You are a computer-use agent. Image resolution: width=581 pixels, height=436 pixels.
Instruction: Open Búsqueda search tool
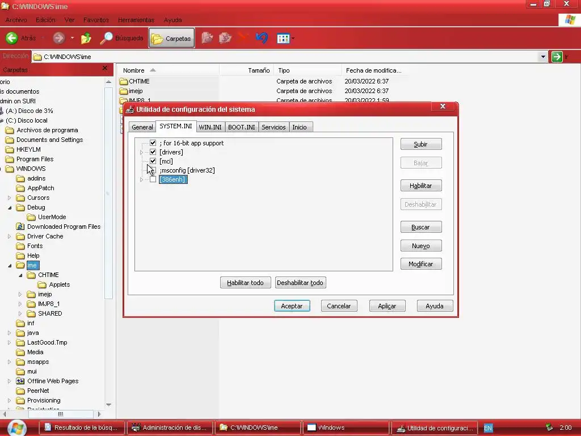click(x=121, y=38)
